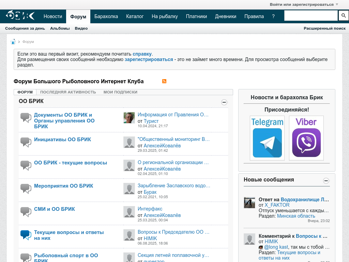Click Турист's avatar photo
This screenshot has width=349, height=262.
129,118
